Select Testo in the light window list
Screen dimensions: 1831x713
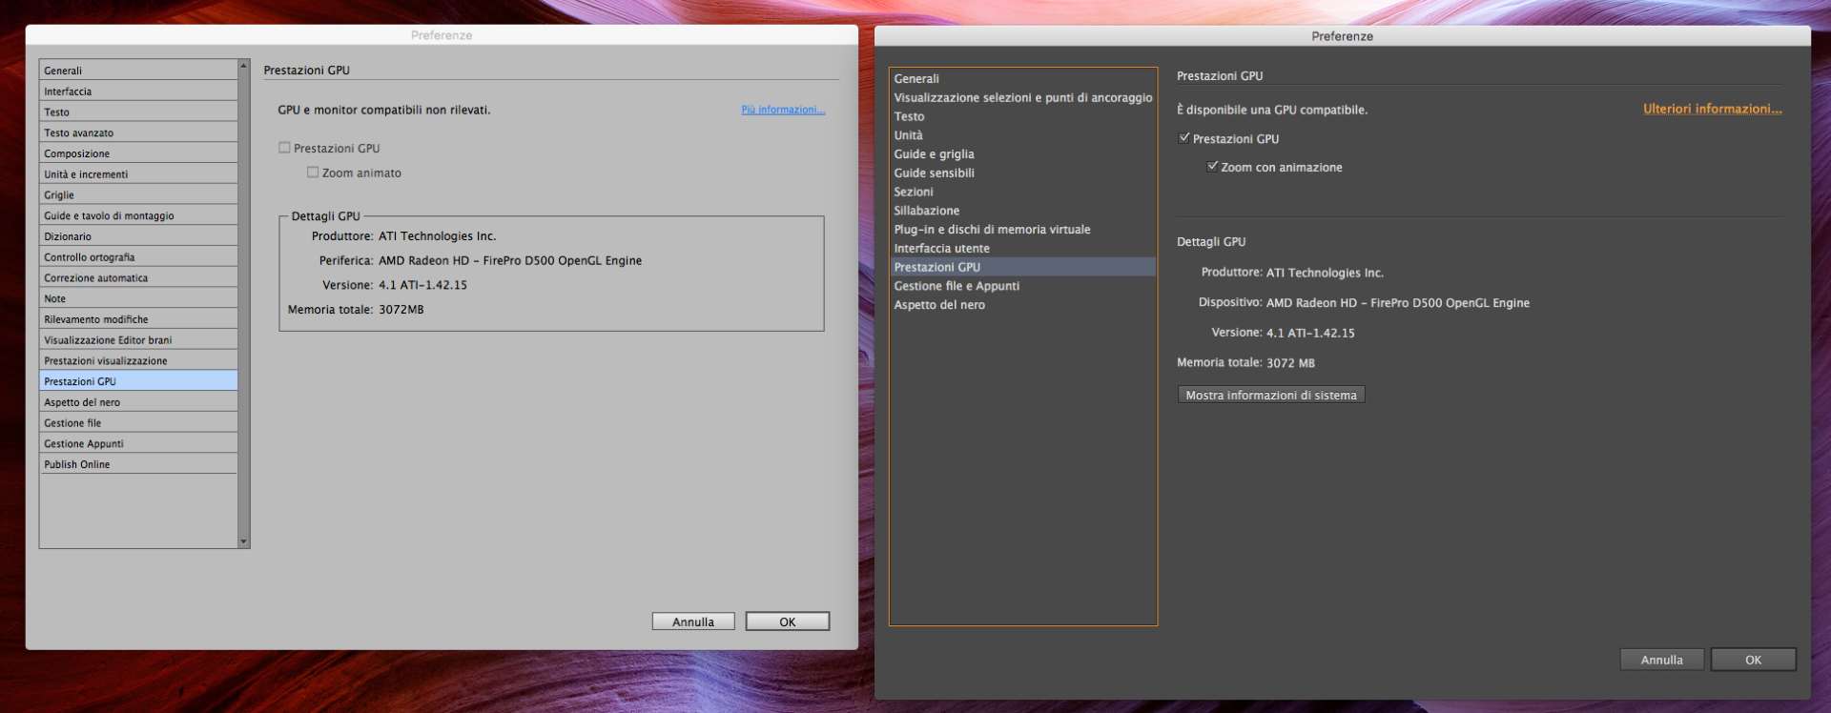coord(138,112)
